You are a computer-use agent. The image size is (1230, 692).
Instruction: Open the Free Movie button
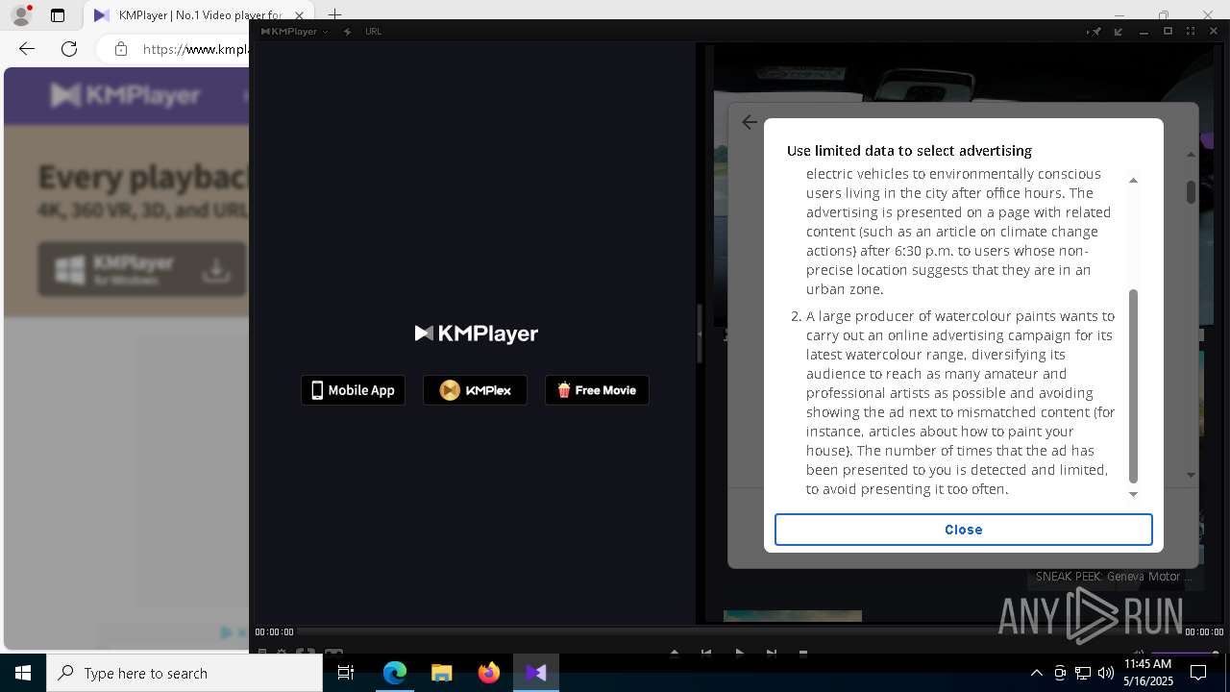point(597,390)
